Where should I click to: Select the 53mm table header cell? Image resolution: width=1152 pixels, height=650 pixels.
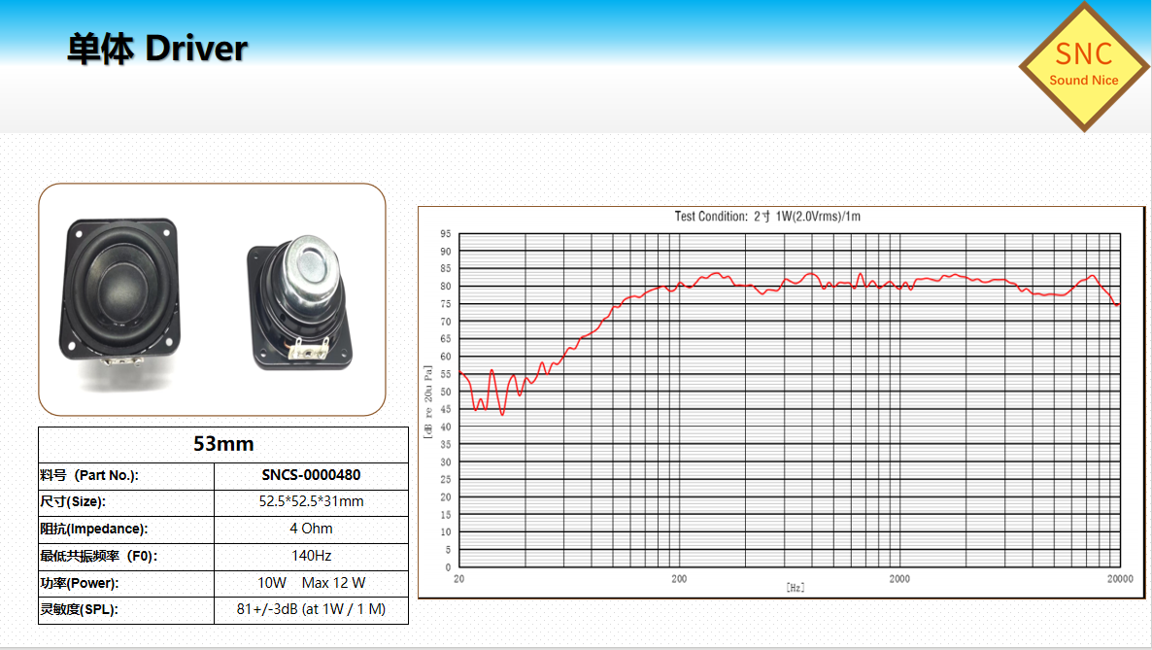(223, 444)
